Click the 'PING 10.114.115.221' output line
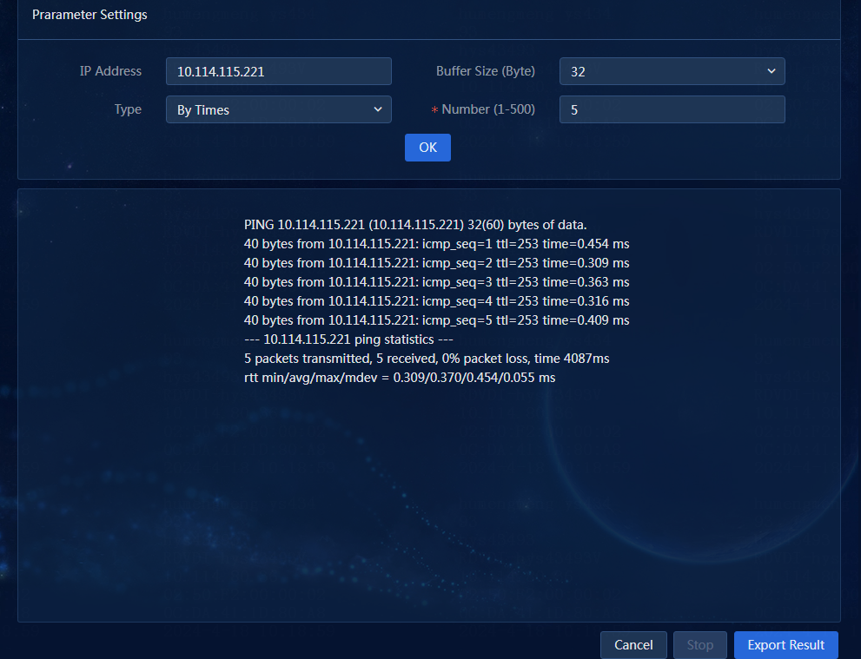Viewport: 861px width, 659px height. click(x=415, y=225)
